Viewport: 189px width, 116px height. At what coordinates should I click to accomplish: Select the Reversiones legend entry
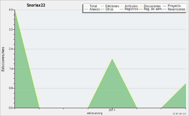pos(176,9)
